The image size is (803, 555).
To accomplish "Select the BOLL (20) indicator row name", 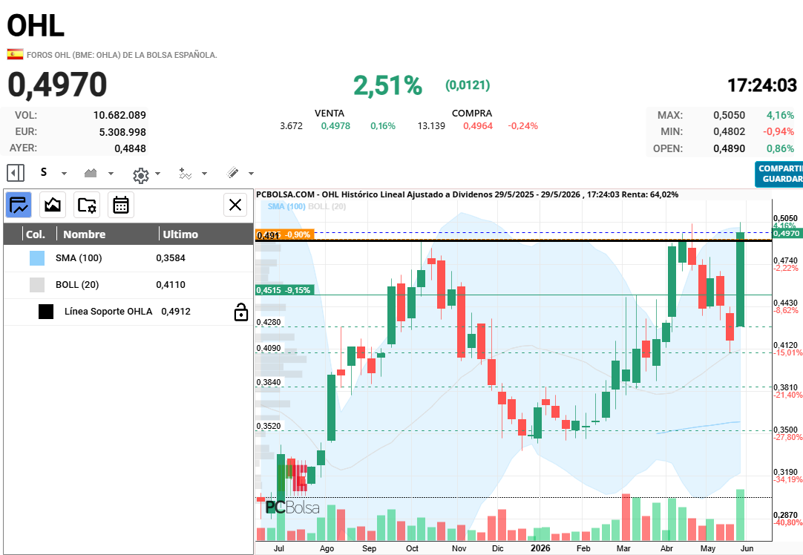I will point(77,285).
